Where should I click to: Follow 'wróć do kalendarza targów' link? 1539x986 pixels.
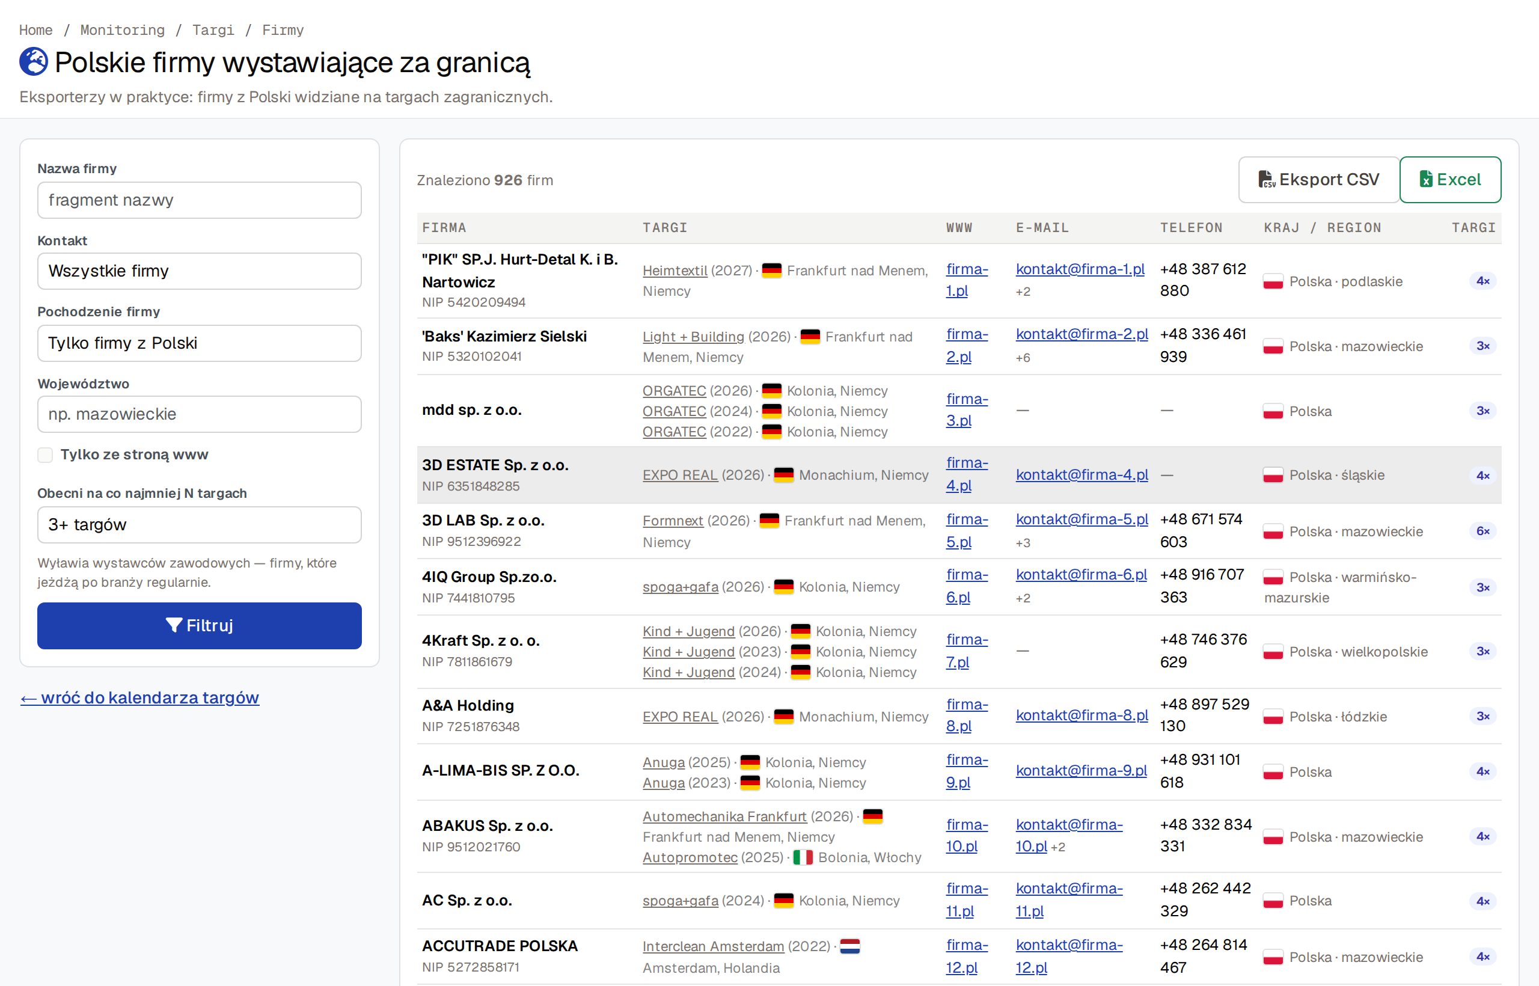[x=139, y=698]
